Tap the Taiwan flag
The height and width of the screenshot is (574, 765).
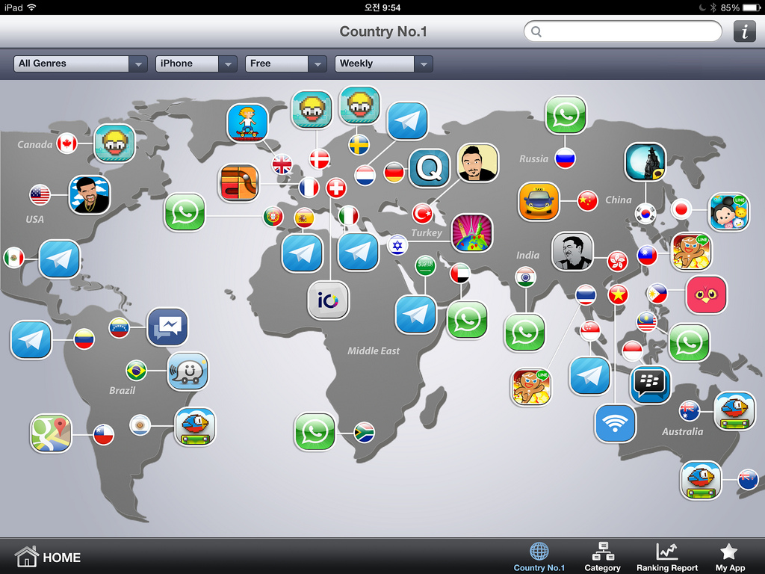pyautogui.click(x=648, y=255)
